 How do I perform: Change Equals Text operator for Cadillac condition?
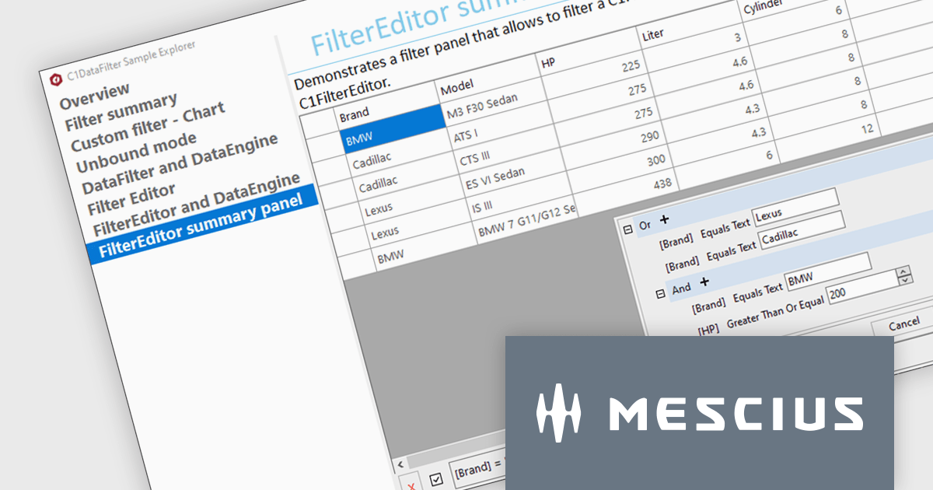(731, 251)
